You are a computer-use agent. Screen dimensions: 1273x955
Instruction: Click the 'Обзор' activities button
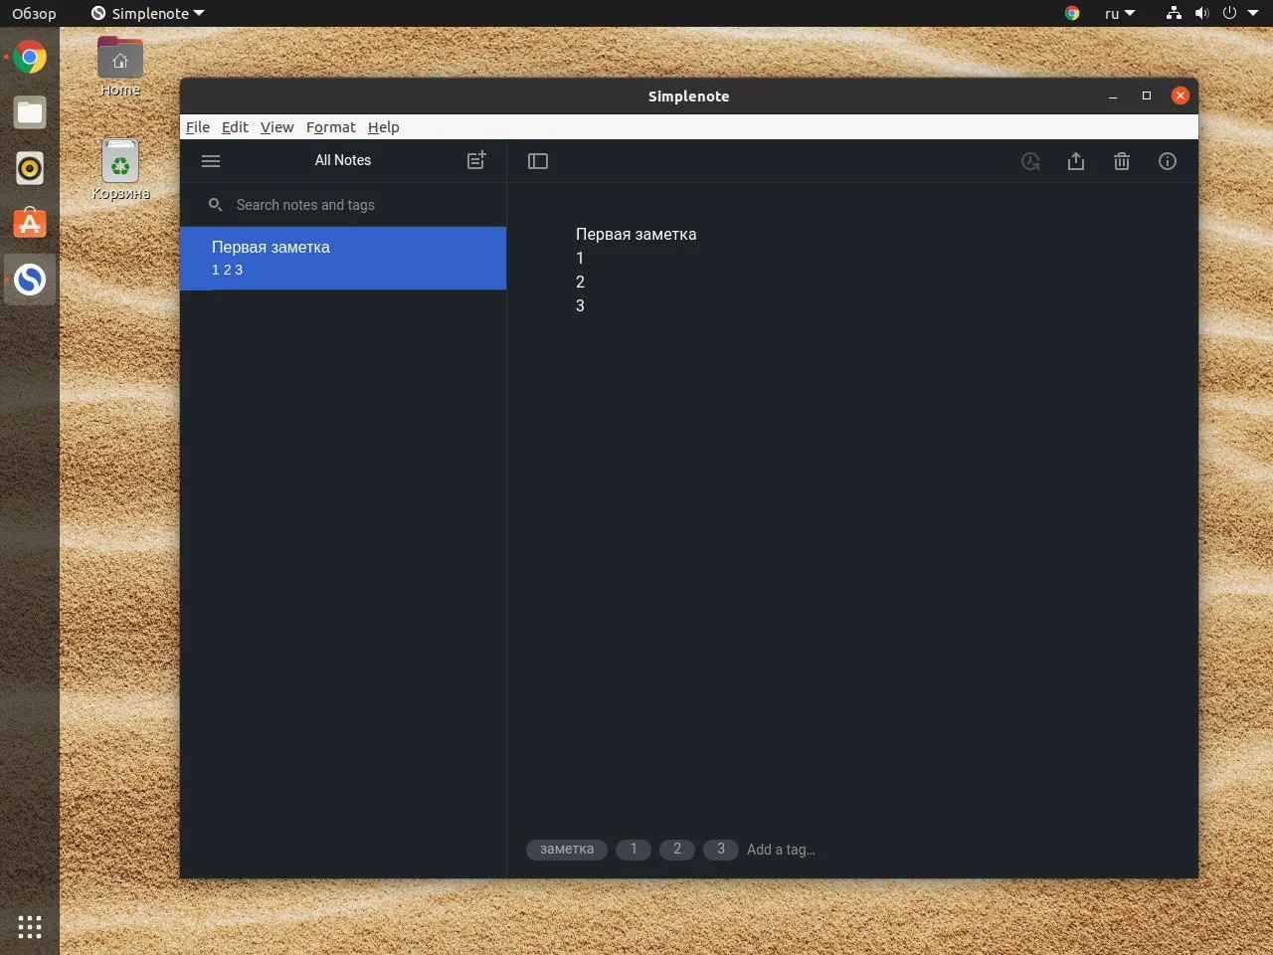[x=34, y=14]
